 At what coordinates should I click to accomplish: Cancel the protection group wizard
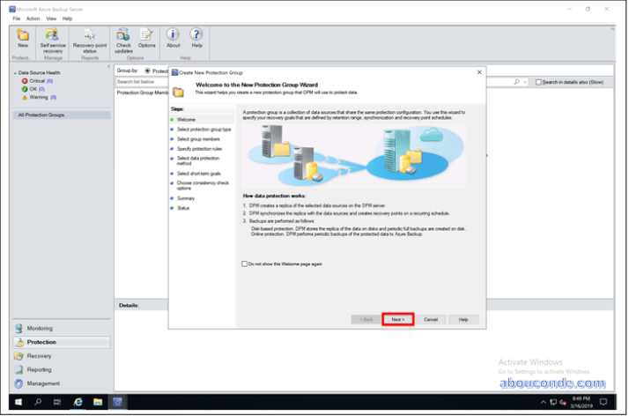click(x=429, y=319)
